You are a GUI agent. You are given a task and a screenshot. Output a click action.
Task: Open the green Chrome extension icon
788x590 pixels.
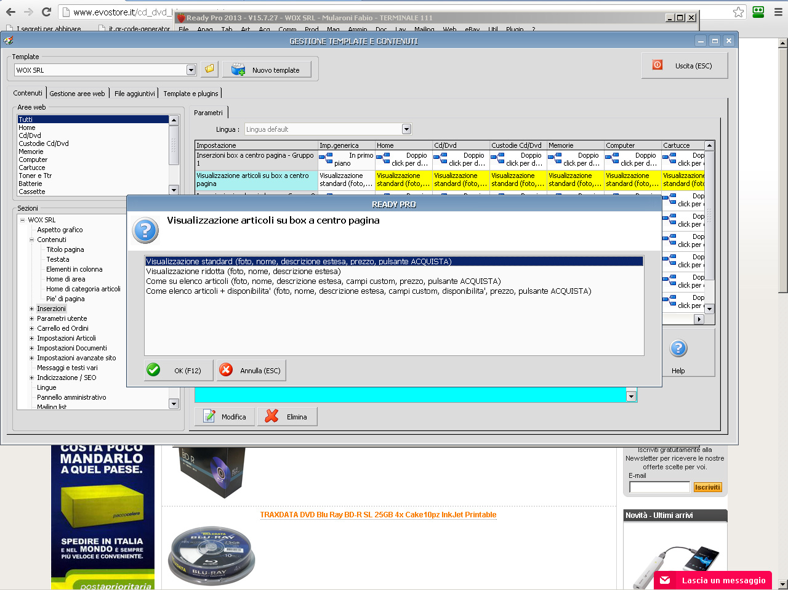coord(758,12)
